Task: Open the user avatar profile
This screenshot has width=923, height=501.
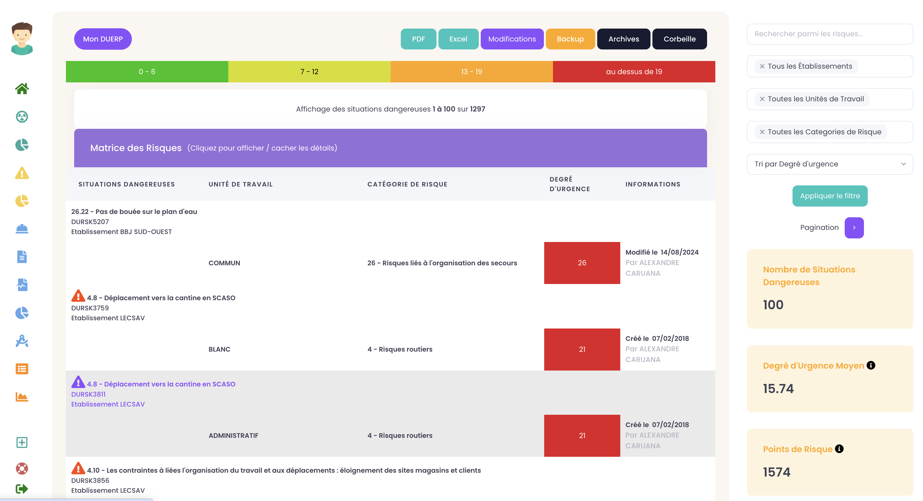Action: point(22,39)
